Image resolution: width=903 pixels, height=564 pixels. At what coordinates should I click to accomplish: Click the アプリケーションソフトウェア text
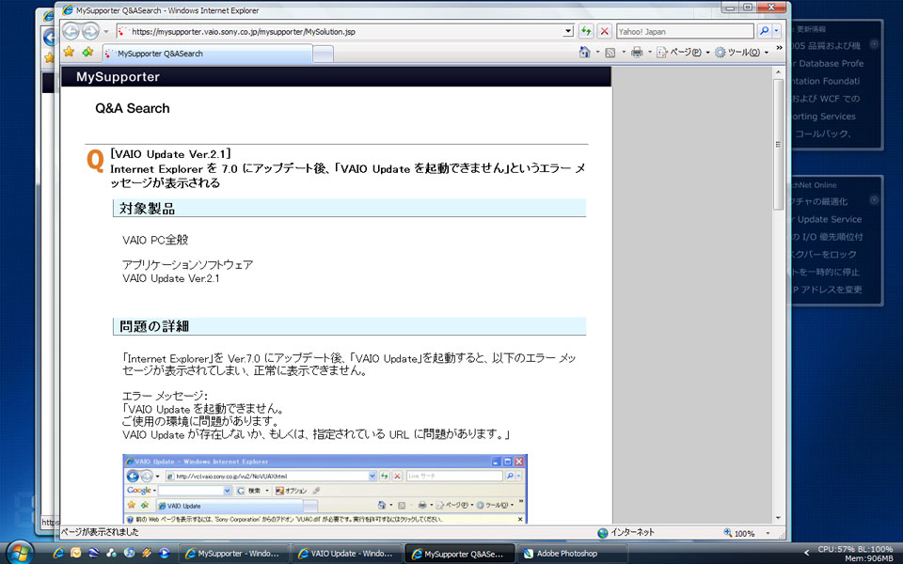188,265
